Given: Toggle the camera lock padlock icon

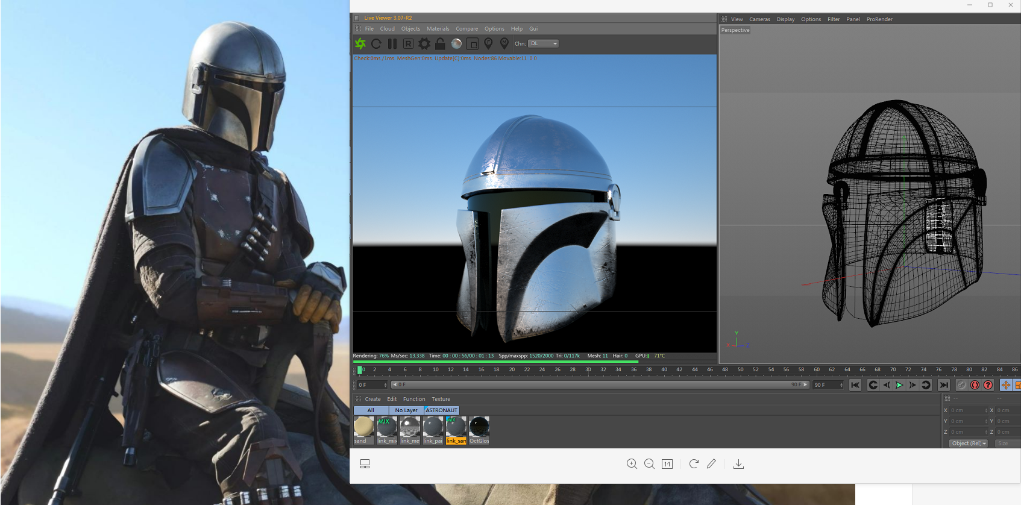Looking at the screenshot, I should pos(440,43).
